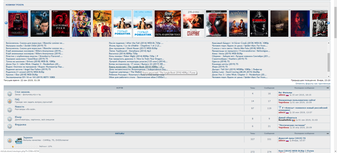Image resolution: width=337 pixels, height=153 pixels.
Task: Click the Экранки star rating bar
Action: coord(25,146)
